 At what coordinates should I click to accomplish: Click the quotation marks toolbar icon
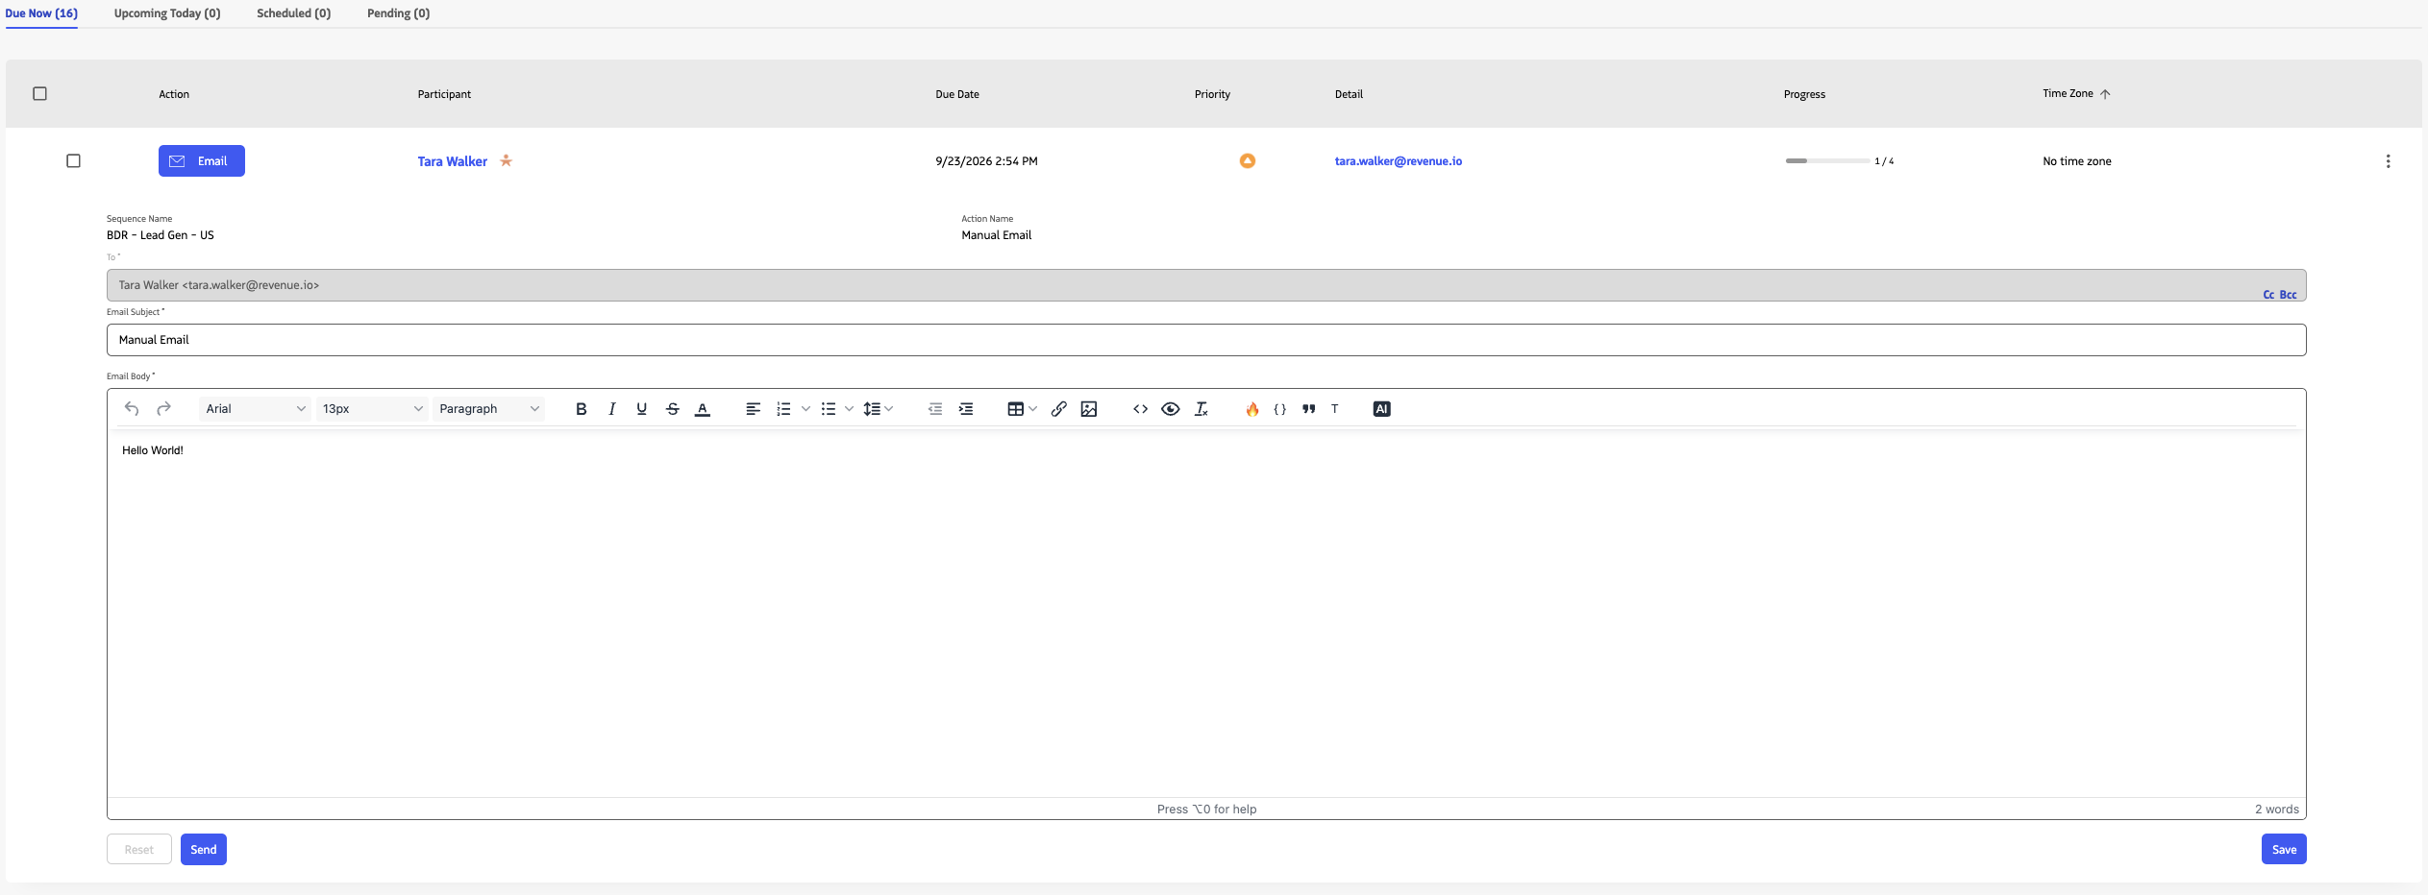(x=1309, y=409)
